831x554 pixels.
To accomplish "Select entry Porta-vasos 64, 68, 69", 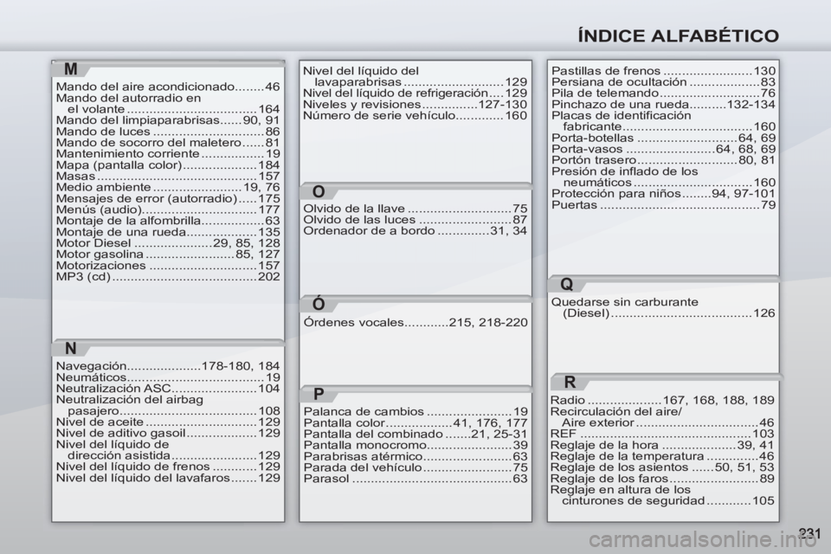I will 664,149.
